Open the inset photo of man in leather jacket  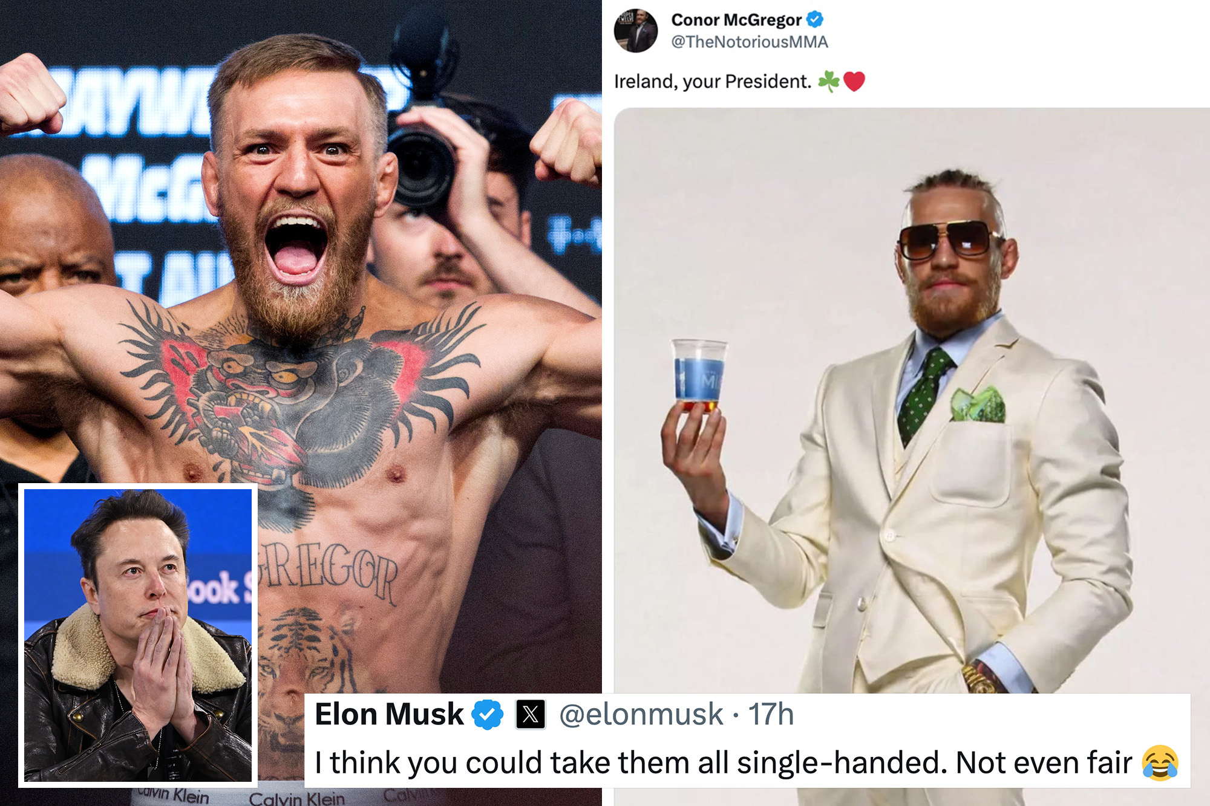point(138,635)
